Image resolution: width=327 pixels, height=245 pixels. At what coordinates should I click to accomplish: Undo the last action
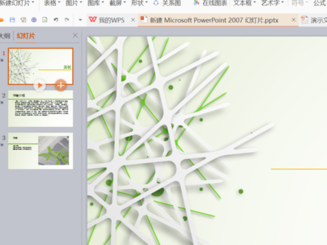pos(56,20)
